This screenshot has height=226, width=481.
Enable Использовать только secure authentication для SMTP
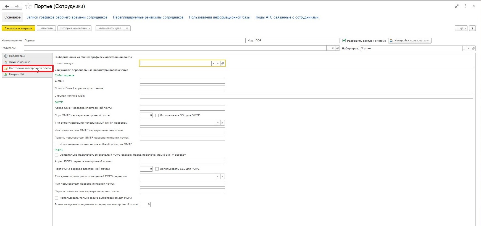click(57, 144)
